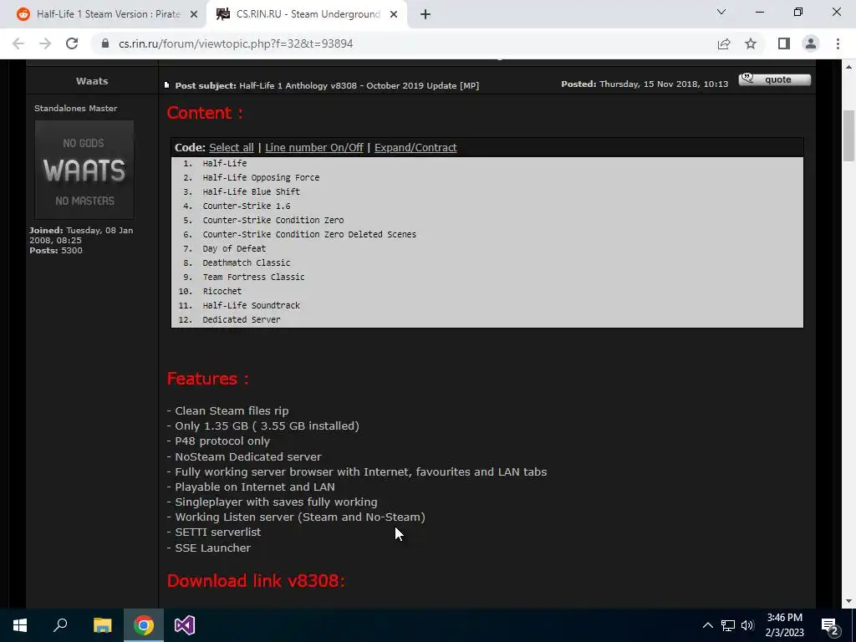
Task: Select 'Ricochet' line
Action: pyautogui.click(x=222, y=291)
